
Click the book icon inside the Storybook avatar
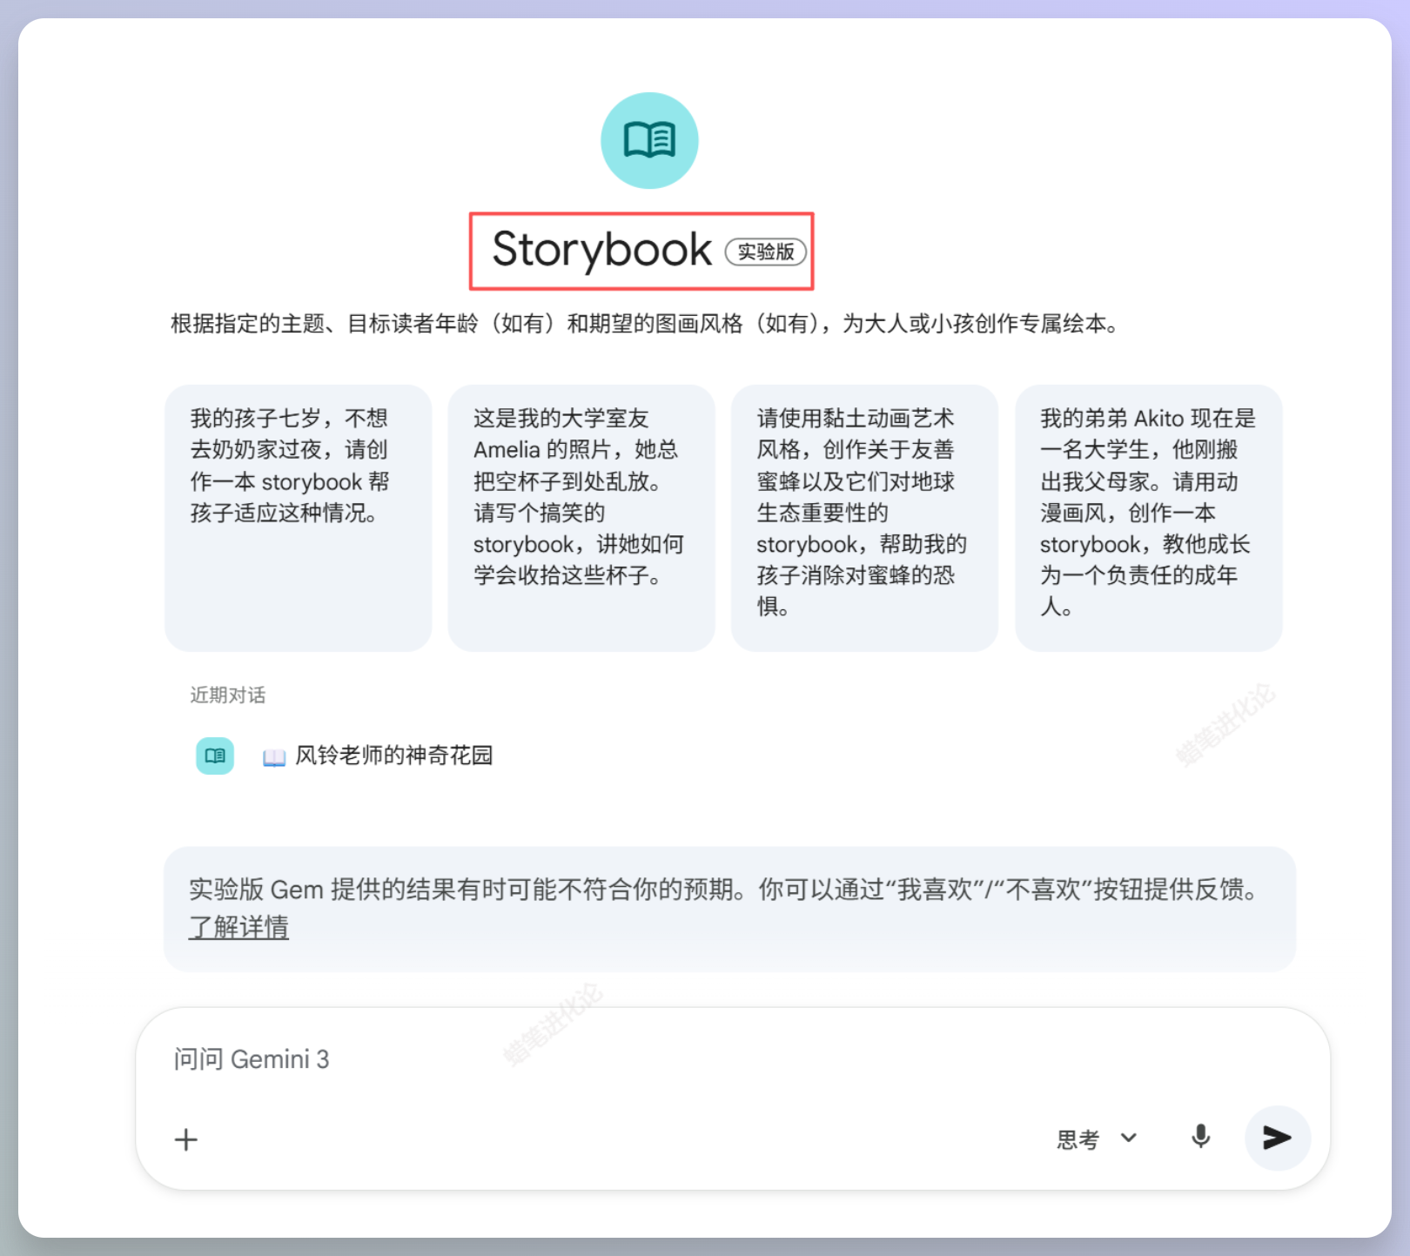pos(649,139)
